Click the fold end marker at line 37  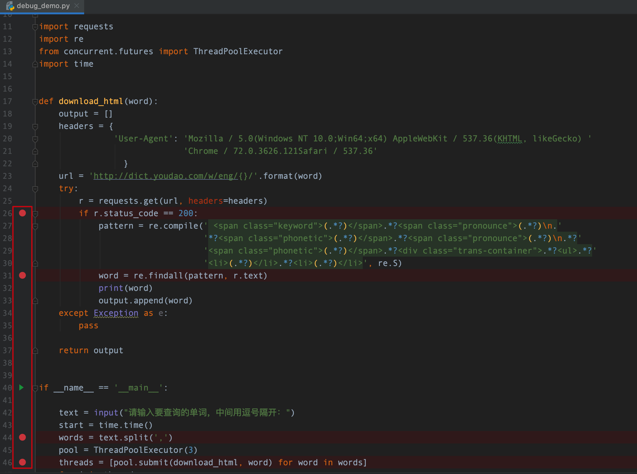pos(35,351)
